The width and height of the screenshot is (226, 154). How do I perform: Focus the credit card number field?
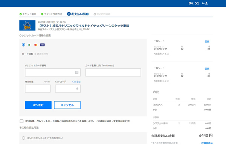pos(53,72)
